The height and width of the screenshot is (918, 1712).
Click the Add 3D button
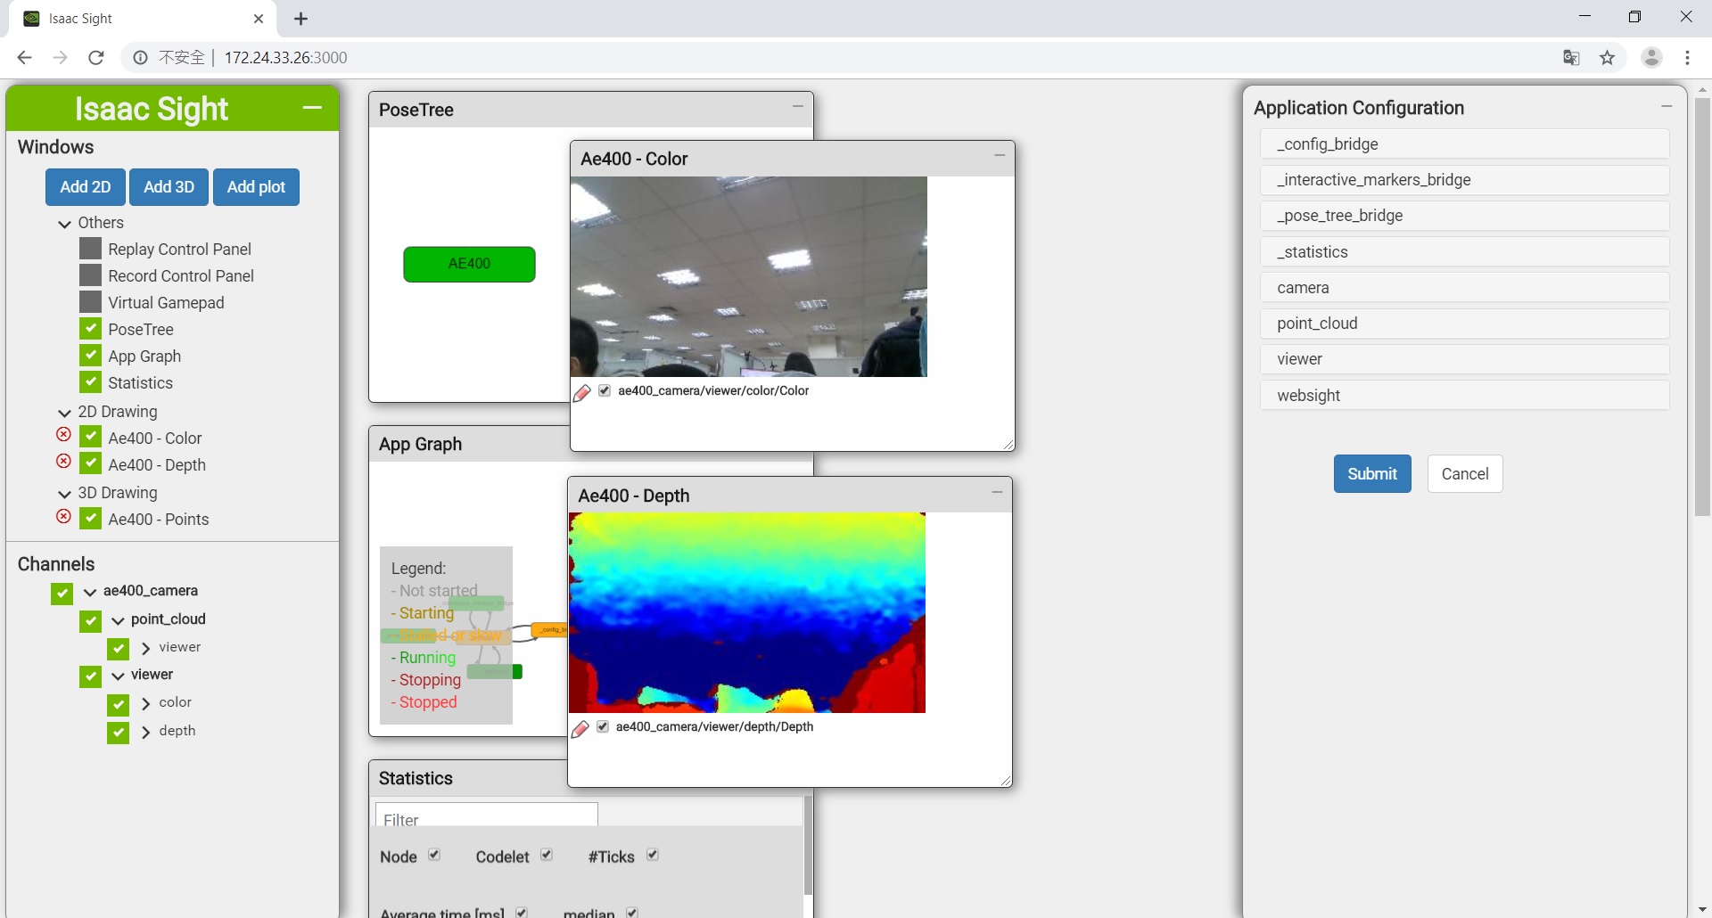(169, 187)
